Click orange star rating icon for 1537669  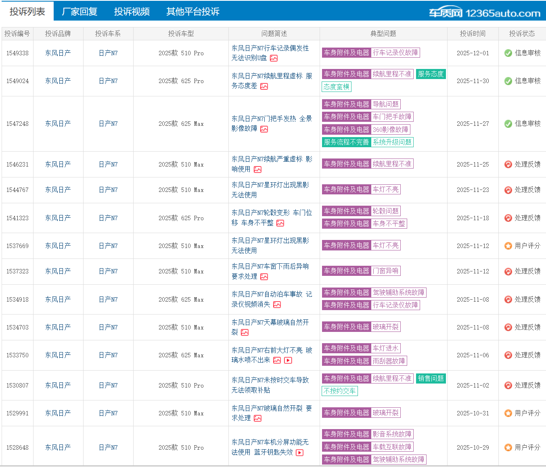(508, 246)
